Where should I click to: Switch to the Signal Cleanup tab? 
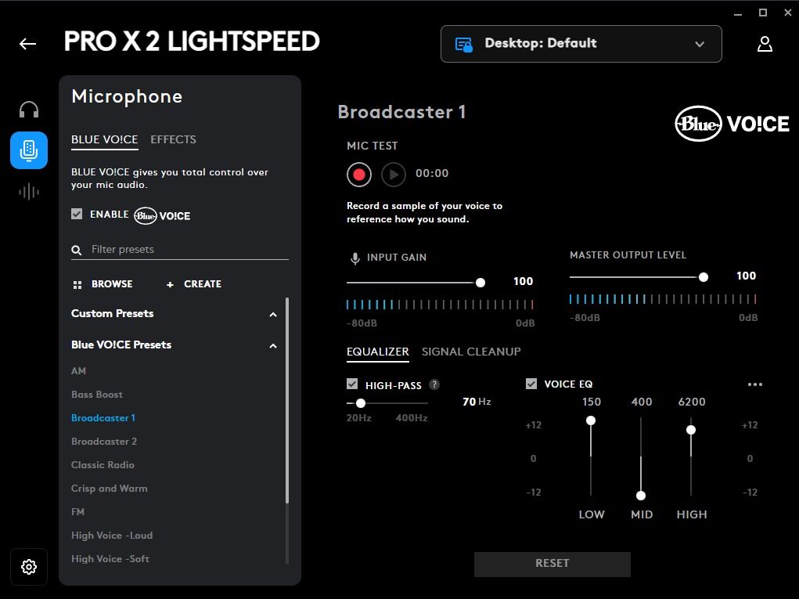471,352
